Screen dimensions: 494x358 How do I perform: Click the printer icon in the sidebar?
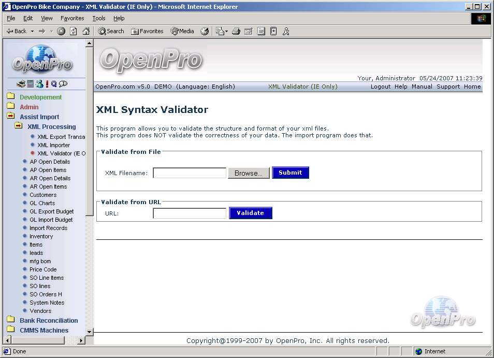click(21, 84)
